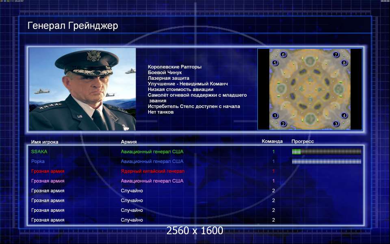
Task: Select the player name "Popka"
Action: pos(38,161)
